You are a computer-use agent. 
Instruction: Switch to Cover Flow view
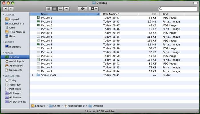coord(66,9)
